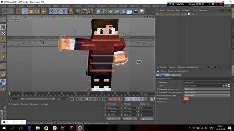Toggle rotation keyframe recording button
This screenshot has height=131, width=234.
136,99
